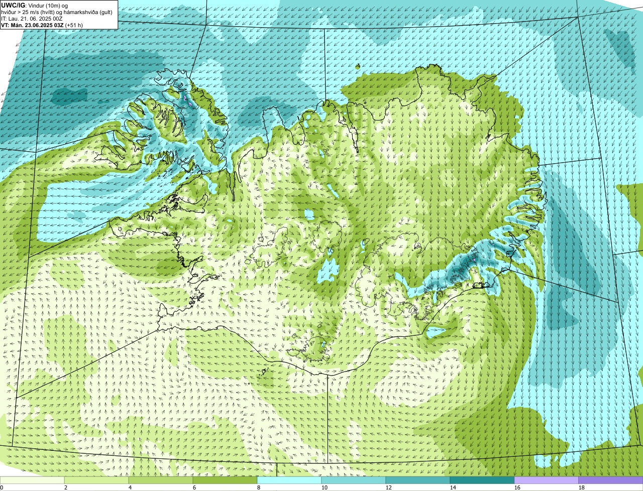Click the valid time 'VT: Mán. 23.06.2025 03Z'
Screen dimensions: 643x491
click(32, 25)
